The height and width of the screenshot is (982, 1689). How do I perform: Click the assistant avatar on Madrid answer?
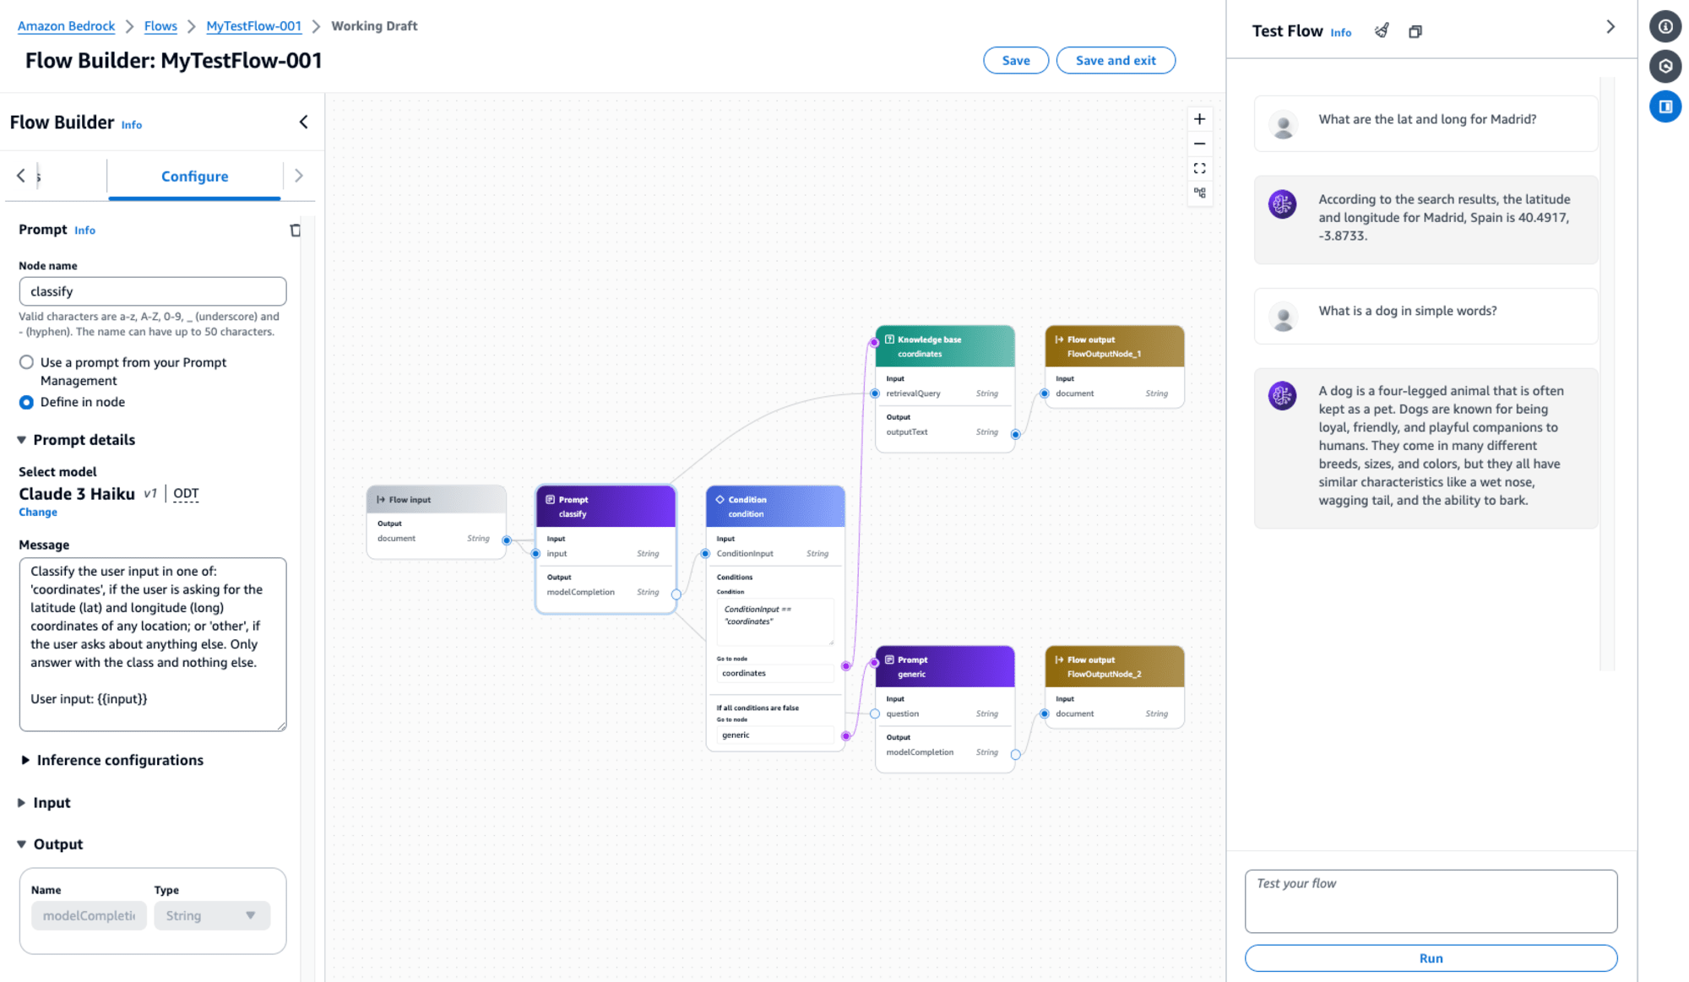[1282, 203]
